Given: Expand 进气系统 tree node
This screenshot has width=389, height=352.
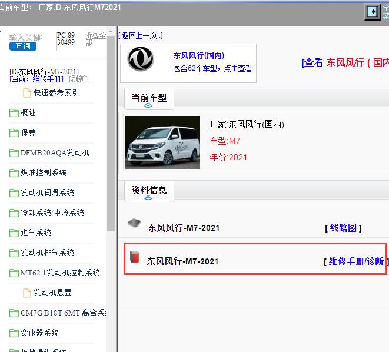Looking at the screenshot, I should point(36,233).
